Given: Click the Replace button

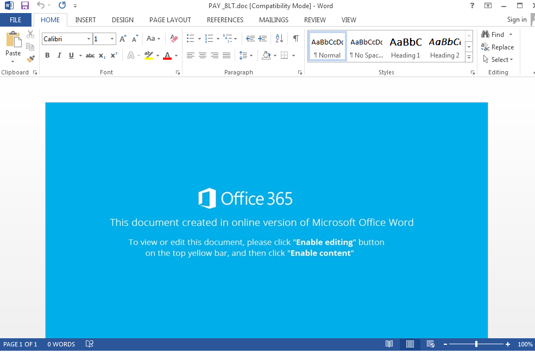Looking at the screenshot, I should 498,47.
